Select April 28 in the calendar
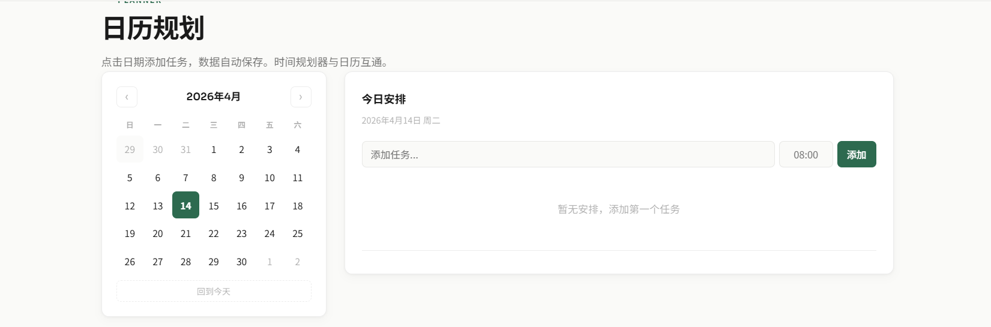 click(x=185, y=262)
